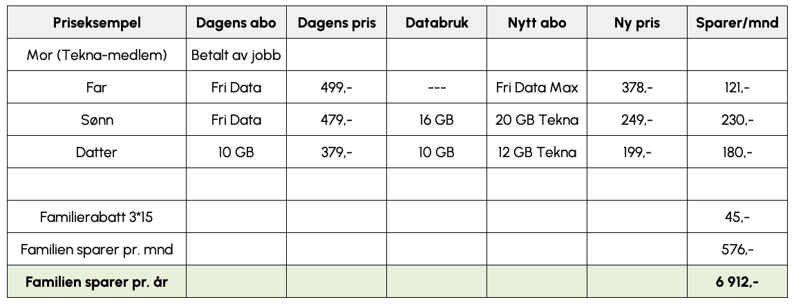Viewport: 794px width, 304px height.
Task: Click the Sparer/mnd column header
Action: point(737,23)
